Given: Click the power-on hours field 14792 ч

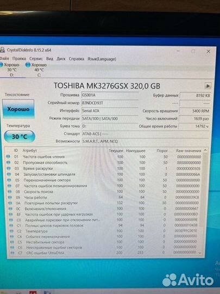Looking at the screenshot, I should point(194,126).
